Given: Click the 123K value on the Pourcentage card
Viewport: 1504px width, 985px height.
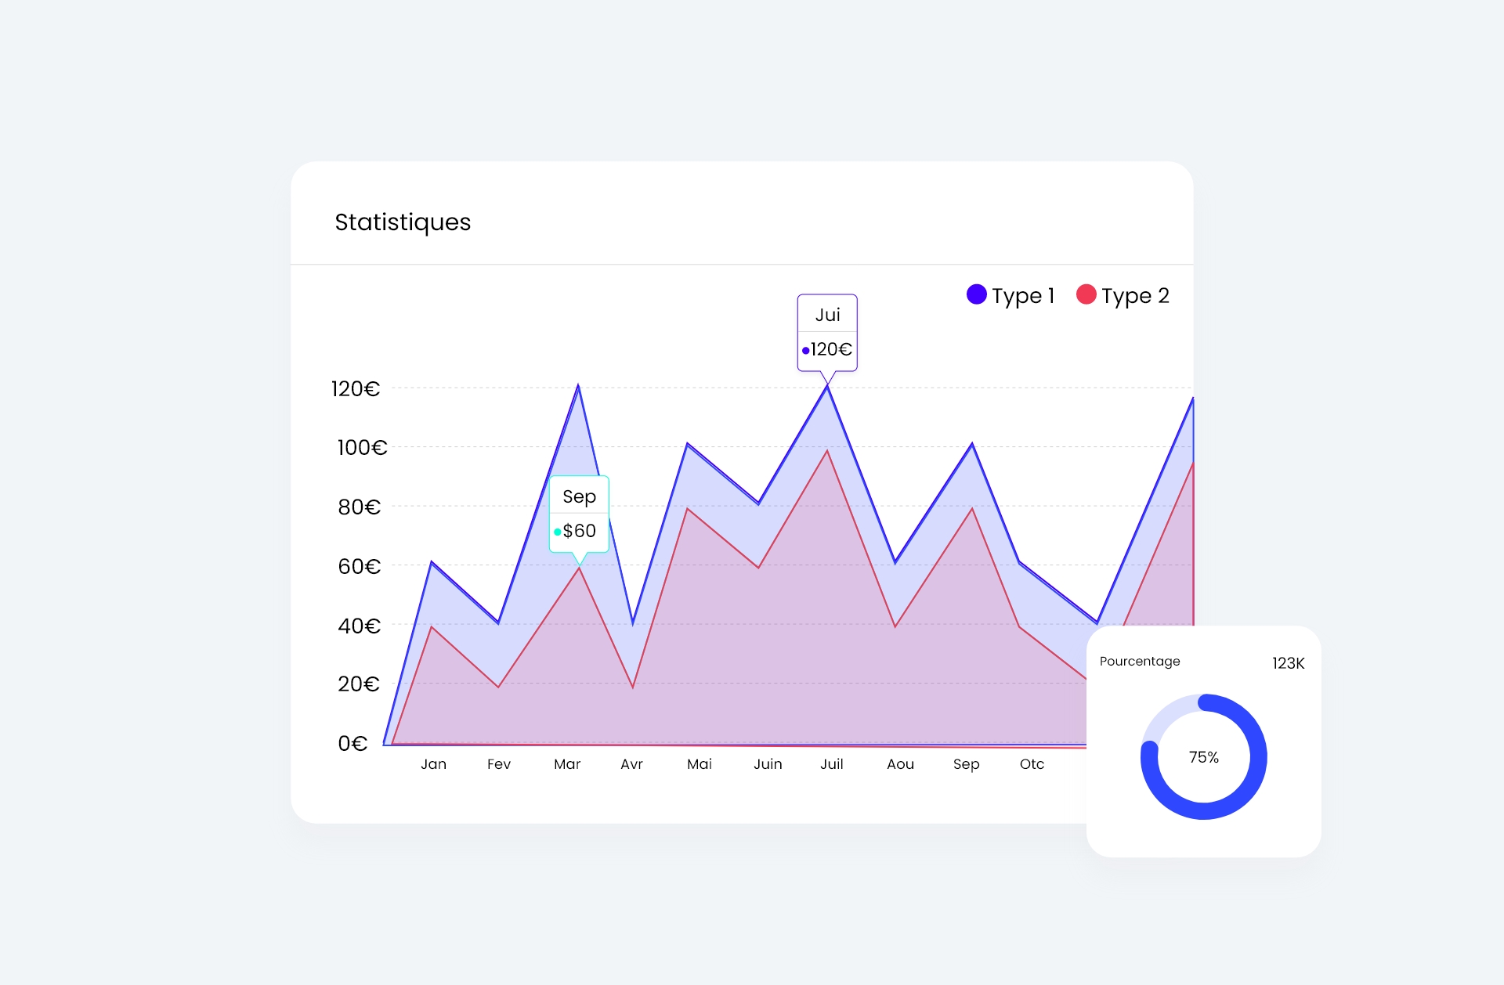Looking at the screenshot, I should coord(1288,662).
